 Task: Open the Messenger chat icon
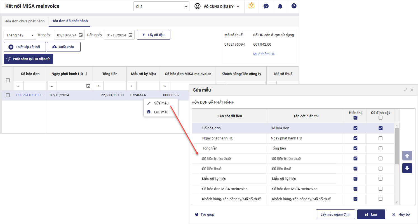(x=266, y=6)
